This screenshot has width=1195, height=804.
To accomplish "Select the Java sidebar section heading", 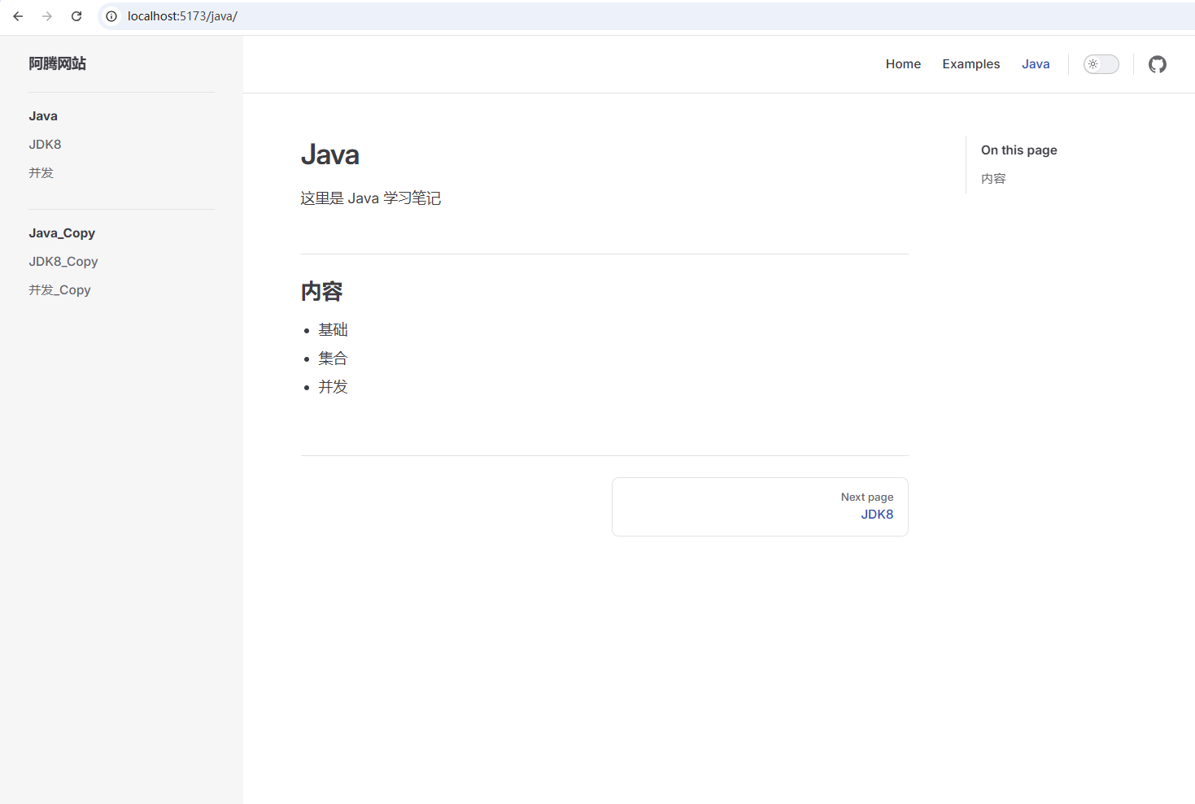I will [x=43, y=116].
